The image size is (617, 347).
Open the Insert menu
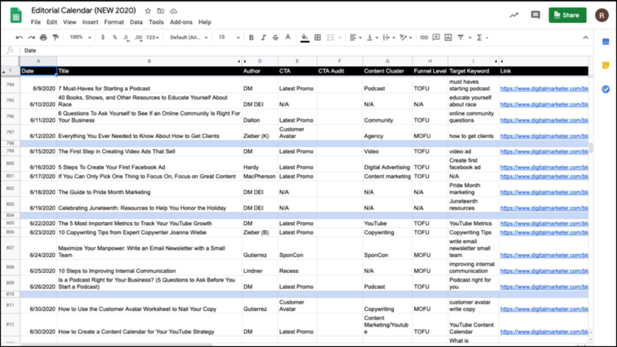point(90,22)
